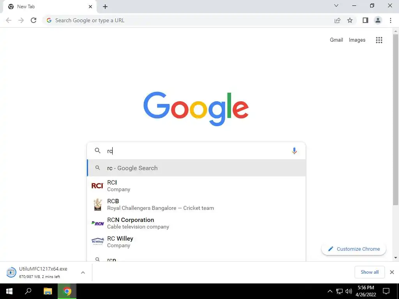
Task: Choose the RC Willey suggestion
Action: (x=196, y=242)
